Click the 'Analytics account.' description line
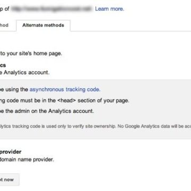The image size is (191, 191). click(24, 72)
